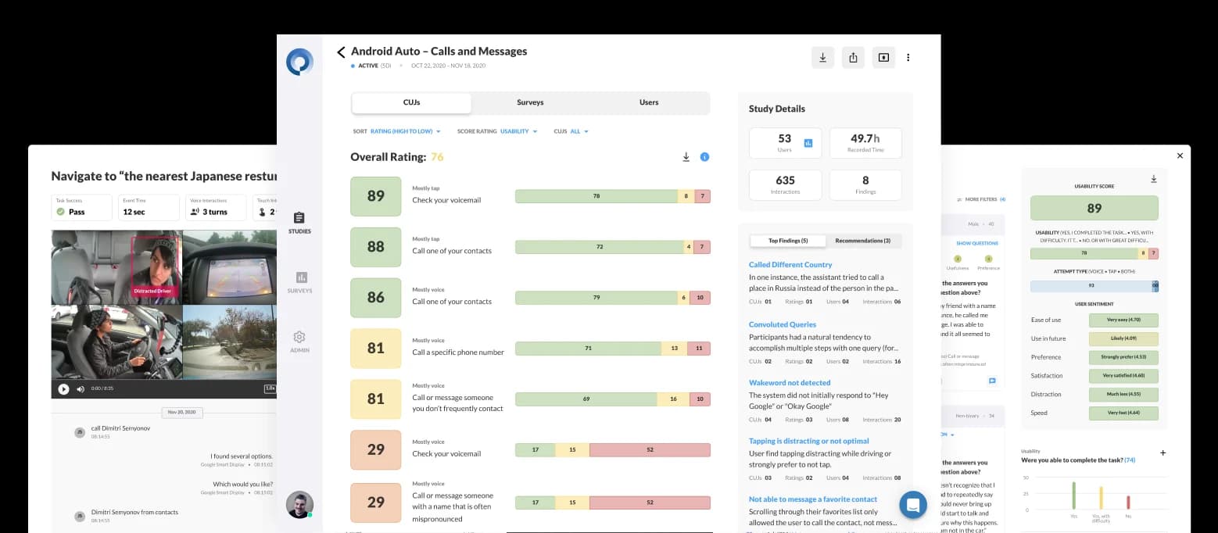Open the comment icon in the right window
The height and width of the screenshot is (533, 1218).
992,381
